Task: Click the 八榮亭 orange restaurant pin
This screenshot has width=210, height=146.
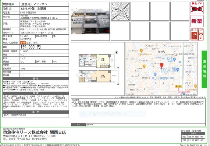Action: click(144, 66)
